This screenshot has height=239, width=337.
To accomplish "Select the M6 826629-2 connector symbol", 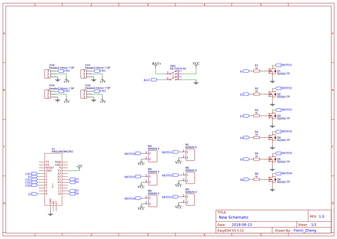I will [x=153, y=200].
